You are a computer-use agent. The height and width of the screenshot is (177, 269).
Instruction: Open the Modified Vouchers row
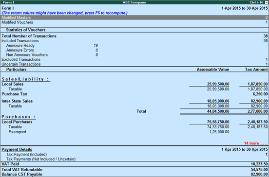pyautogui.click(x=134, y=22)
